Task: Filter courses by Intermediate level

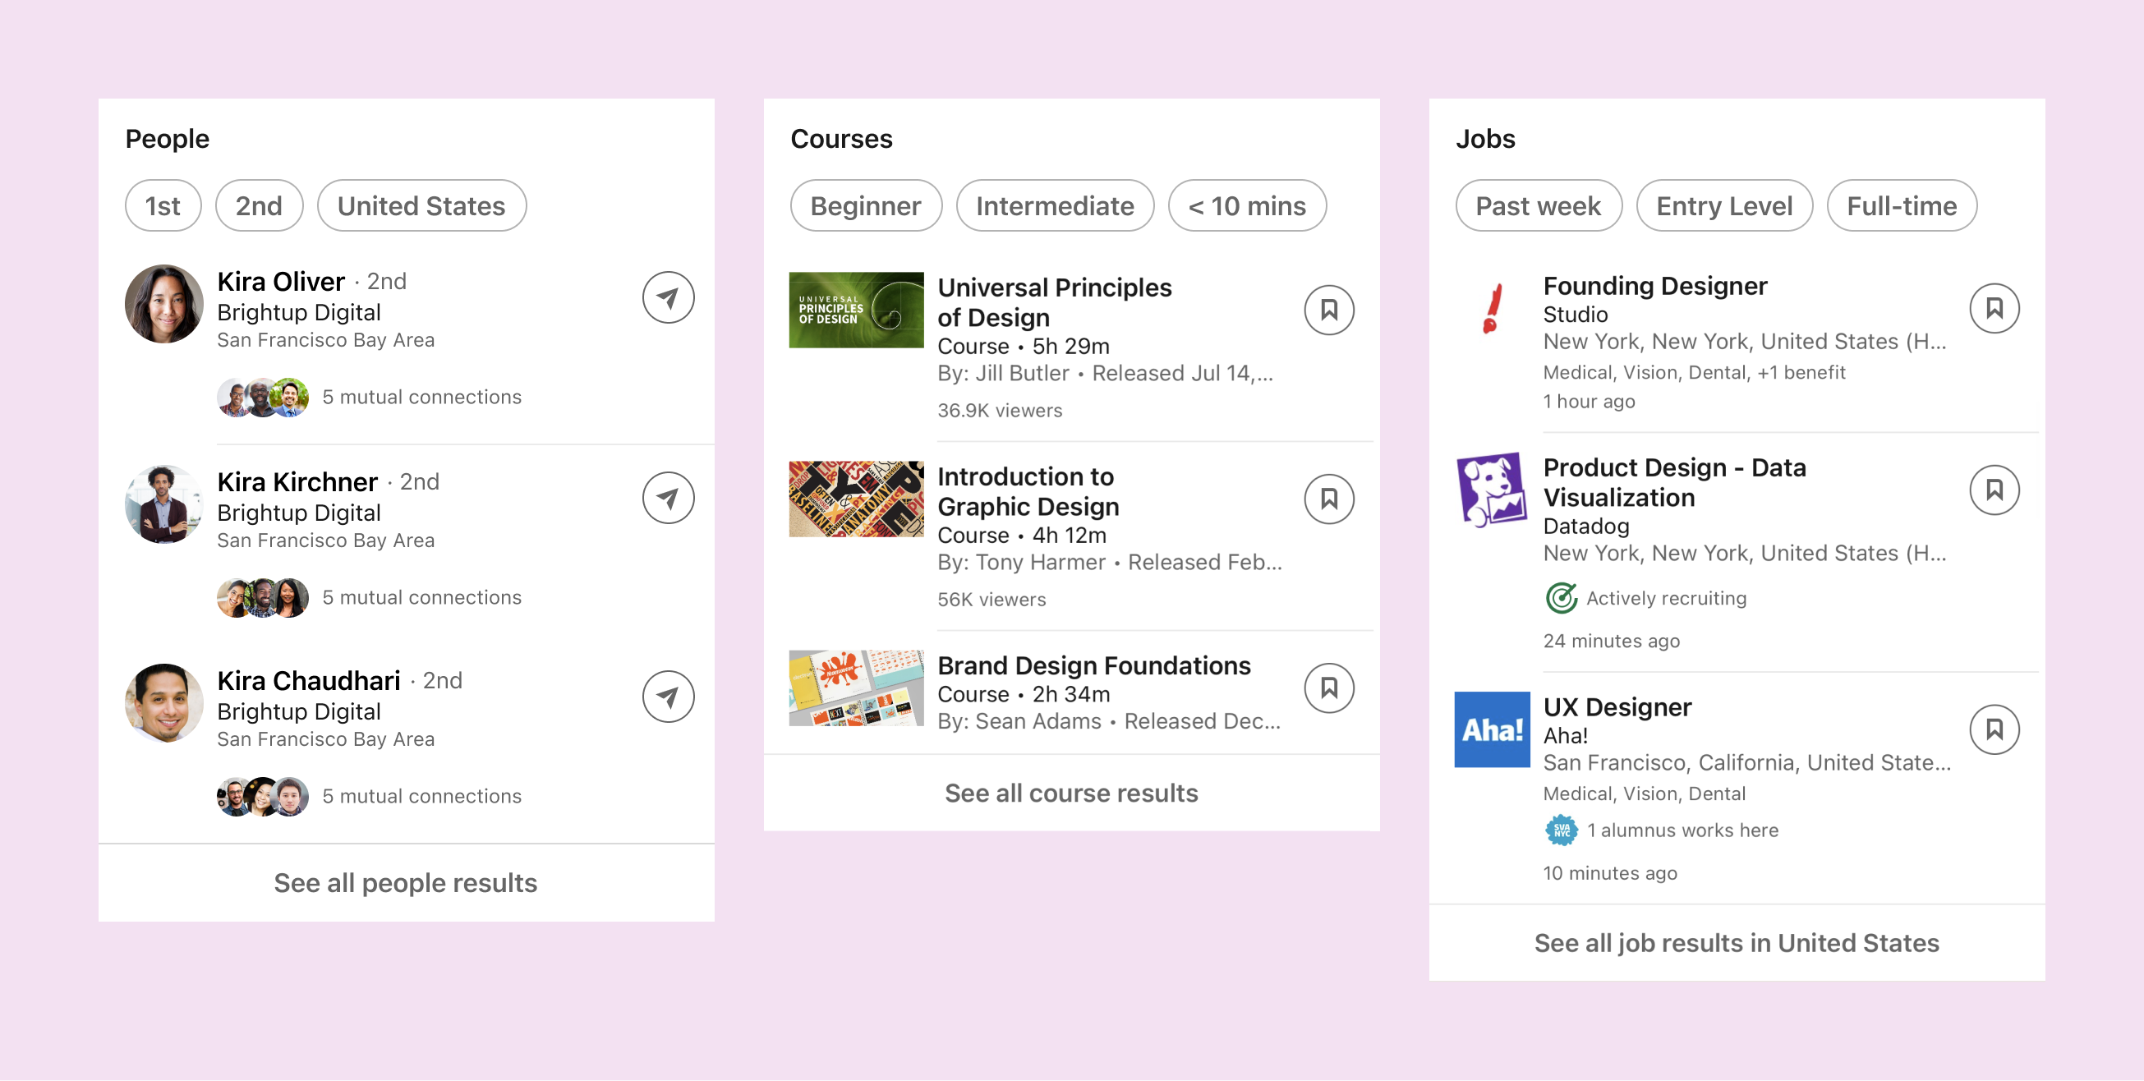Action: click(x=1054, y=205)
